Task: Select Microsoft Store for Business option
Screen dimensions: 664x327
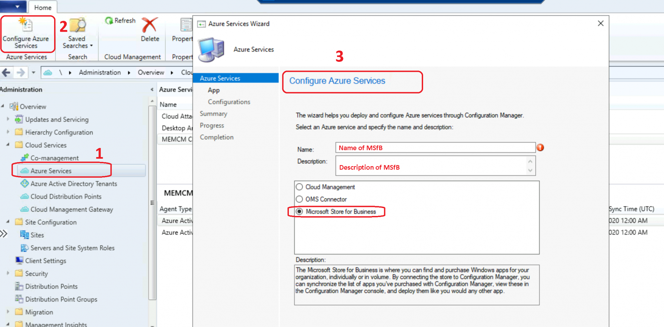Action: pyautogui.click(x=299, y=212)
